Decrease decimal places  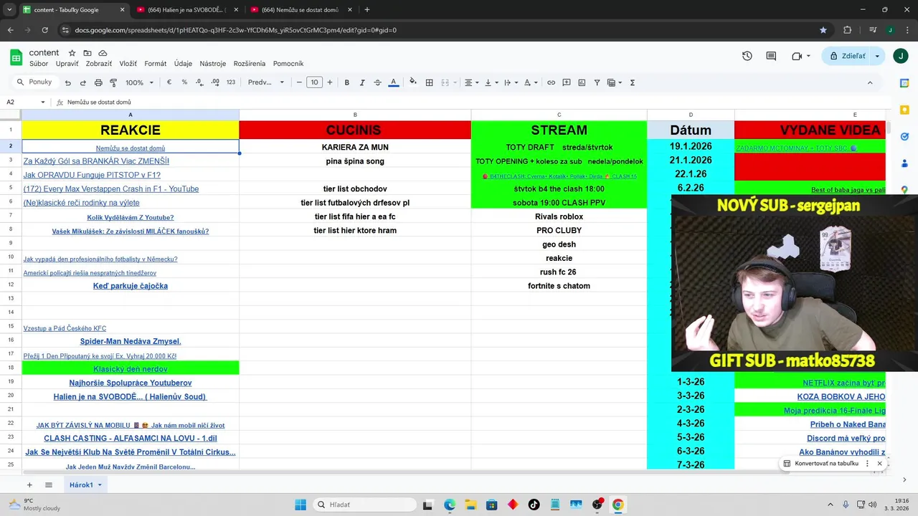(x=200, y=82)
